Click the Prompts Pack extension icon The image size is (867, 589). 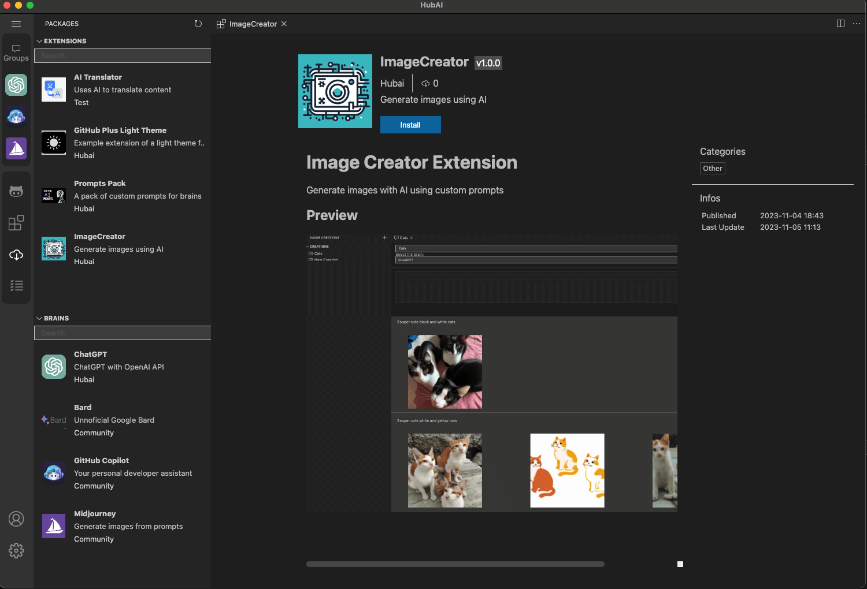coord(54,196)
